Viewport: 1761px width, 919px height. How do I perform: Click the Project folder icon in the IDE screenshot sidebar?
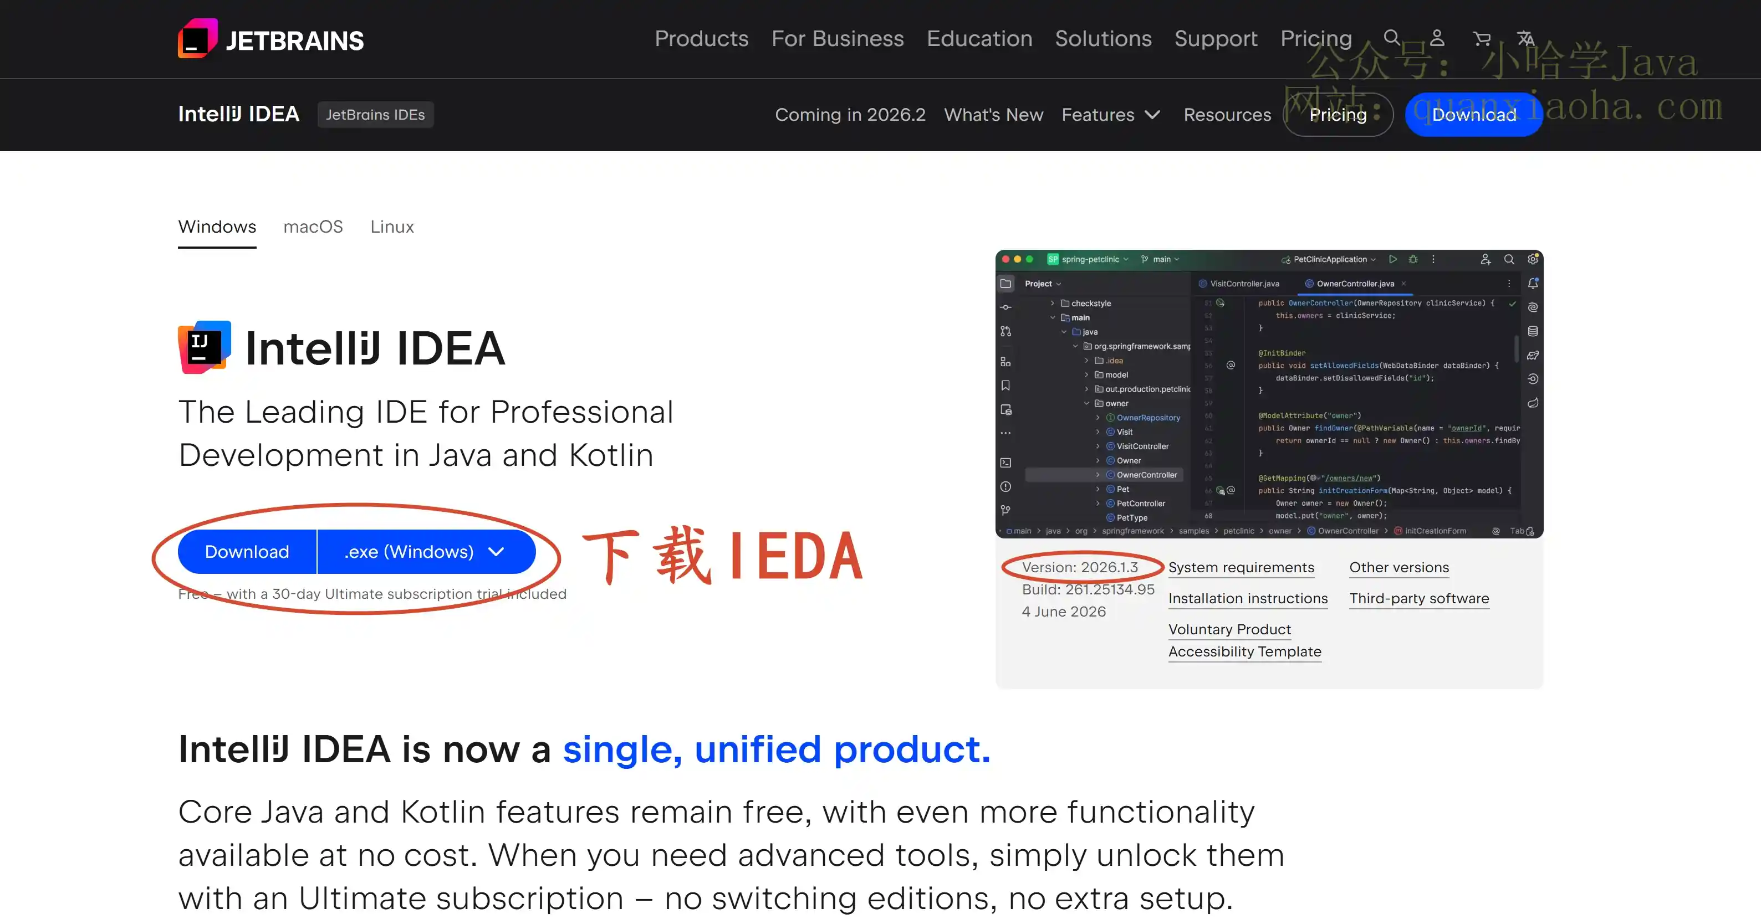tap(1005, 284)
